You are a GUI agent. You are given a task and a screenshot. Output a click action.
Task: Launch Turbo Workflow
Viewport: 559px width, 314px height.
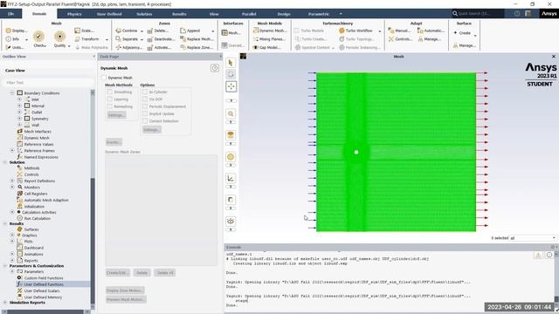(355, 31)
